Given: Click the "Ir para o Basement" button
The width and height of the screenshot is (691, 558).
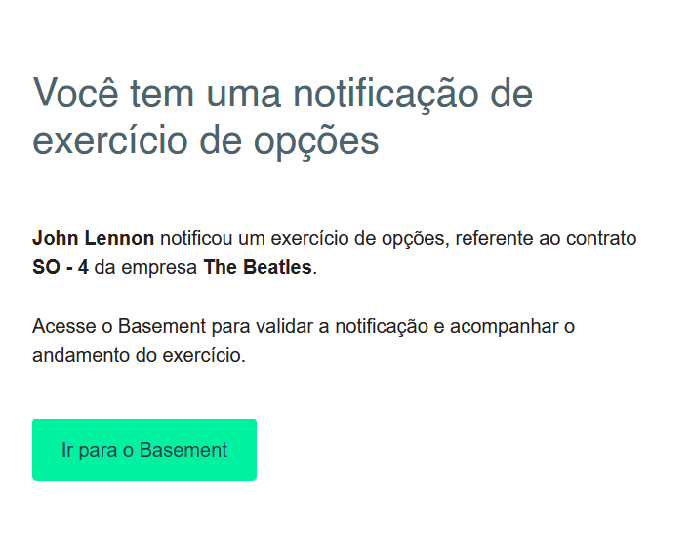Looking at the screenshot, I should 144,450.
